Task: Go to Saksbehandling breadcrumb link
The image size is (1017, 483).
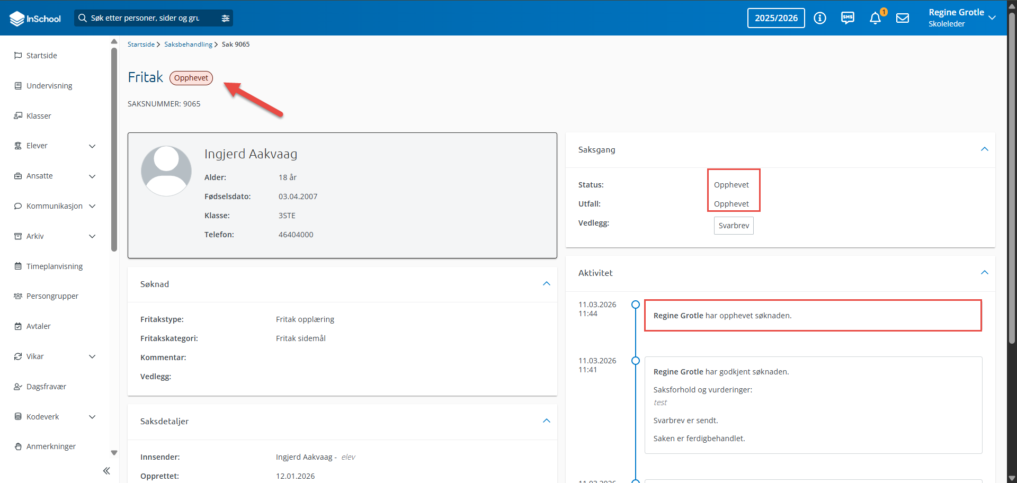Action: click(x=188, y=44)
